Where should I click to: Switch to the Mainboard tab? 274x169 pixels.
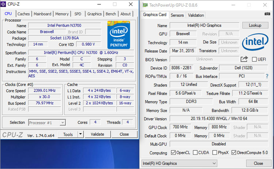42,14
